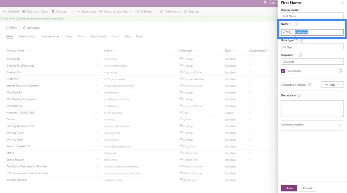Click the Display name input field

click(x=312, y=16)
